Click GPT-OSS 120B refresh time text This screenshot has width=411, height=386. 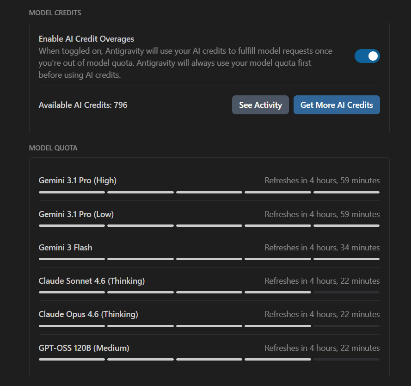322,348
